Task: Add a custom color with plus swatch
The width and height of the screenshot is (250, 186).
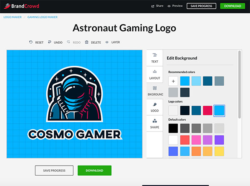Action: pyautogui.click(x=173, y=81)
